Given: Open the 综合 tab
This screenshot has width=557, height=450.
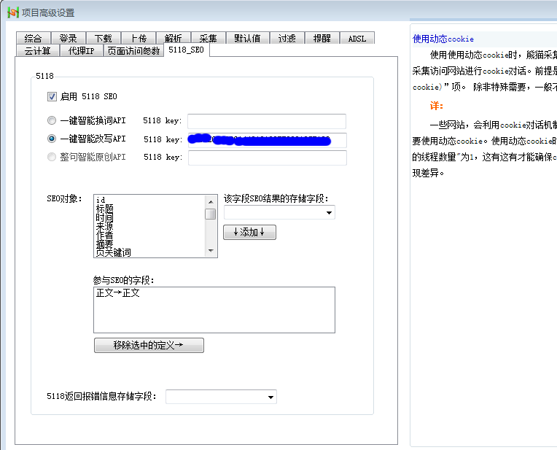Looking at the screenshot, I should pyautogui.click(x=34, y=38).
